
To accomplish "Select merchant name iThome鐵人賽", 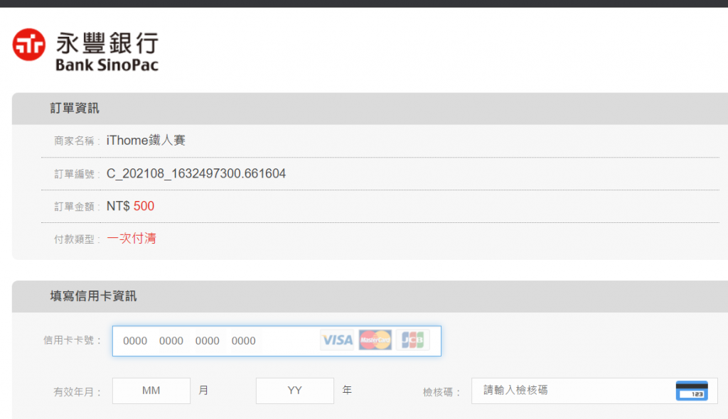I will [x=146, y=140].
